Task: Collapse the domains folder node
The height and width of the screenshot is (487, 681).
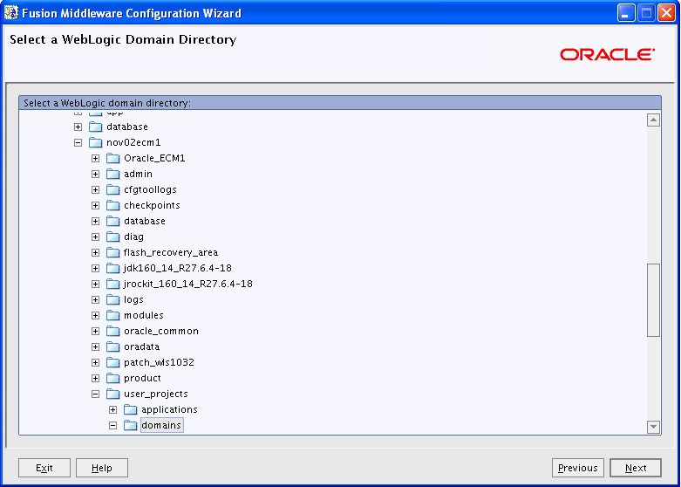Action: pyautogui.click(x=113, y=425)
